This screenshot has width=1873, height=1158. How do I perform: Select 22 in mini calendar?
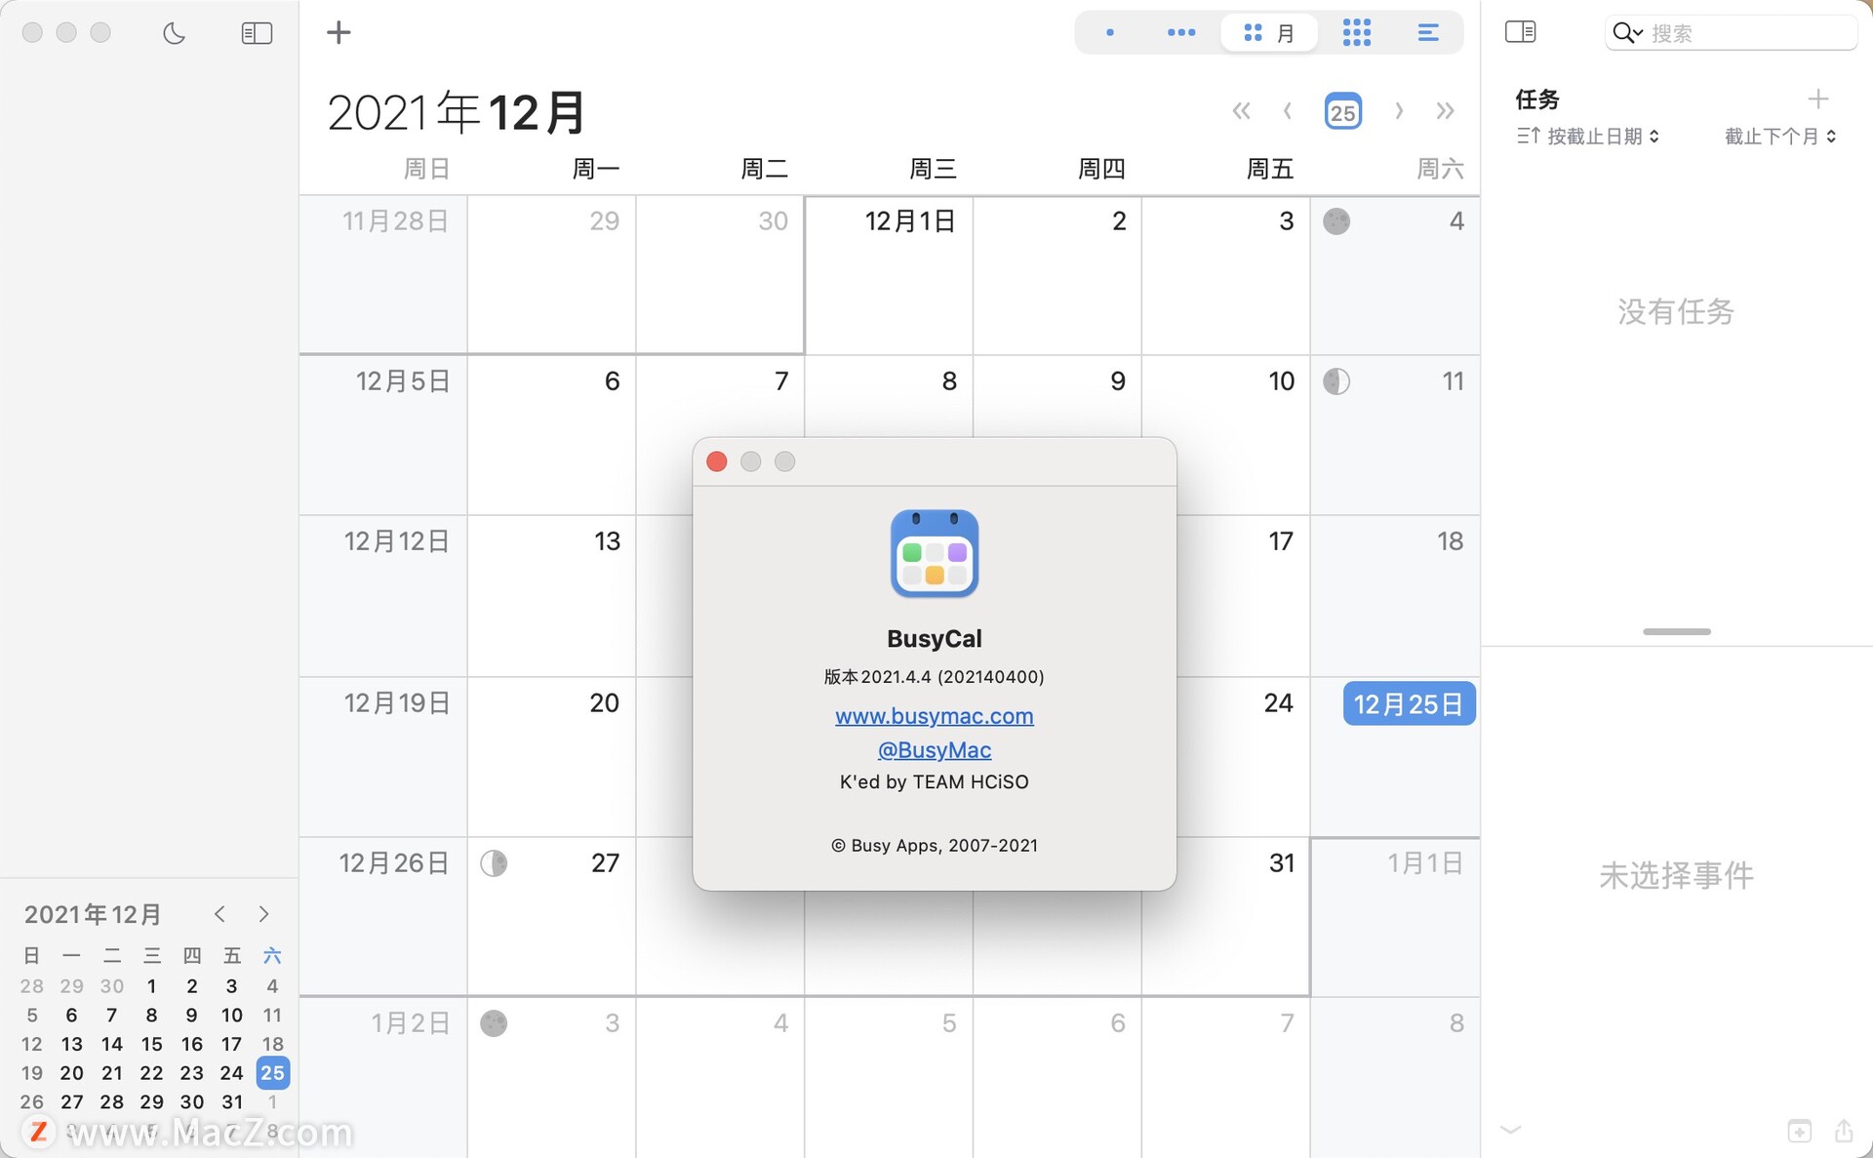(x=151, y=1073)
